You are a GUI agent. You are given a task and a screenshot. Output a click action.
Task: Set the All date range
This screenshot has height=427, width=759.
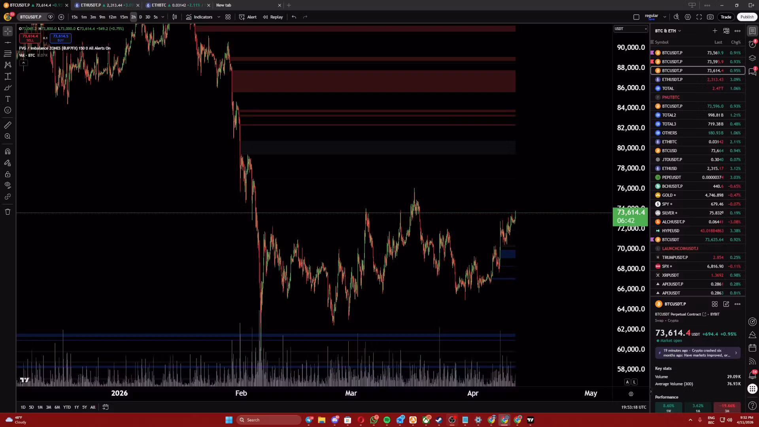[93, 407]
